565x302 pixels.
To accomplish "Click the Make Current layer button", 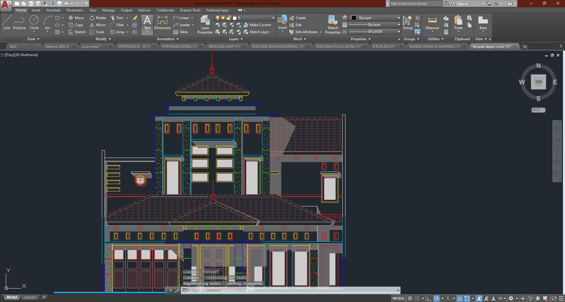I will point(257,25).
